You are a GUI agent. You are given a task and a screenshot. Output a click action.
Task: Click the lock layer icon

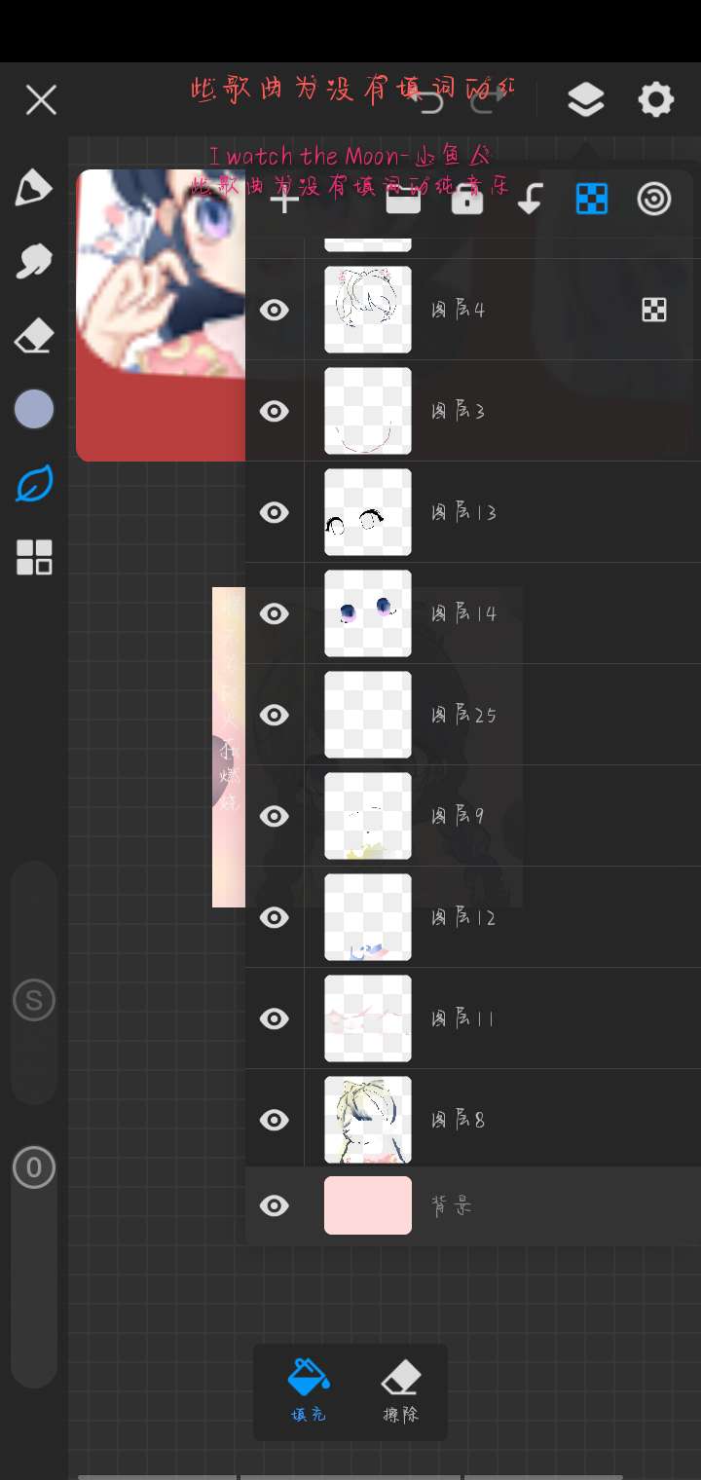pyautogui.click(x=467, y=200)
